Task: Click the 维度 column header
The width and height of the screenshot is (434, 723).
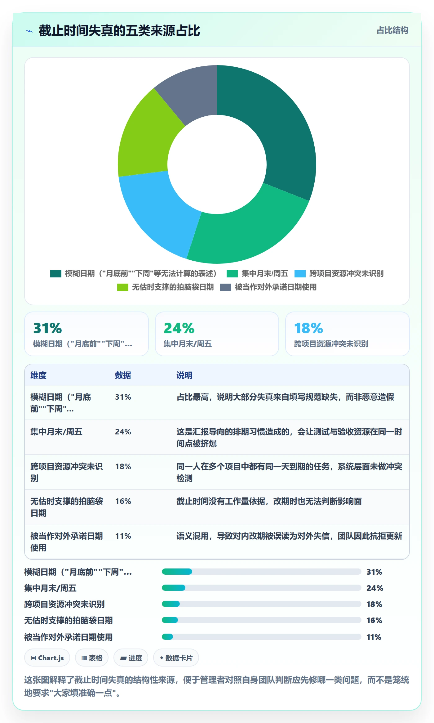Action: pos(38,375)
